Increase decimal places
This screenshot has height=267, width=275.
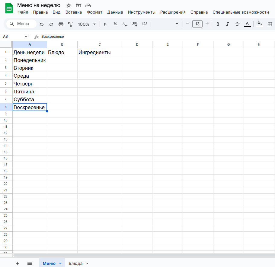click(x=135, y=24)
